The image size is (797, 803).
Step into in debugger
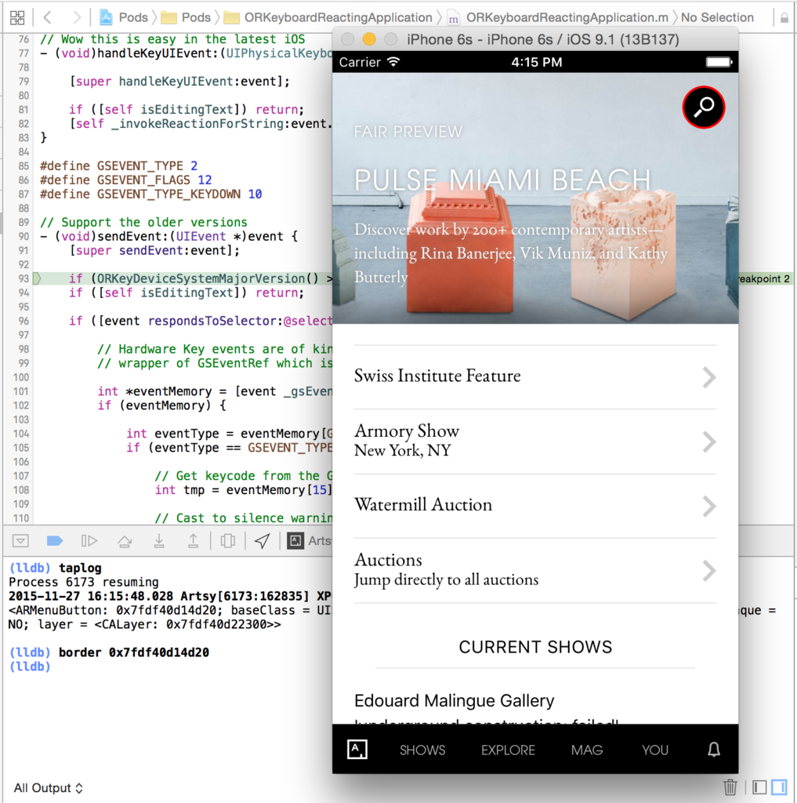pos(159,541)
